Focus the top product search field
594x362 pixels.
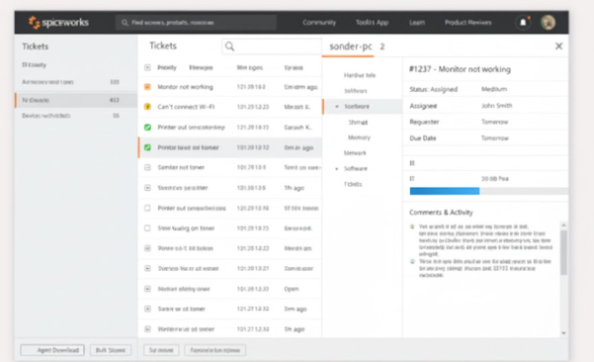pyautogui.click(x=196, y=23)
